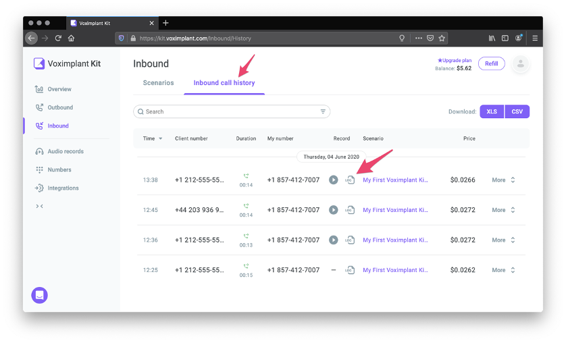Click the Refill button
Image resolution: width=566 pixels, height=343 pixels.
(492, 63)
